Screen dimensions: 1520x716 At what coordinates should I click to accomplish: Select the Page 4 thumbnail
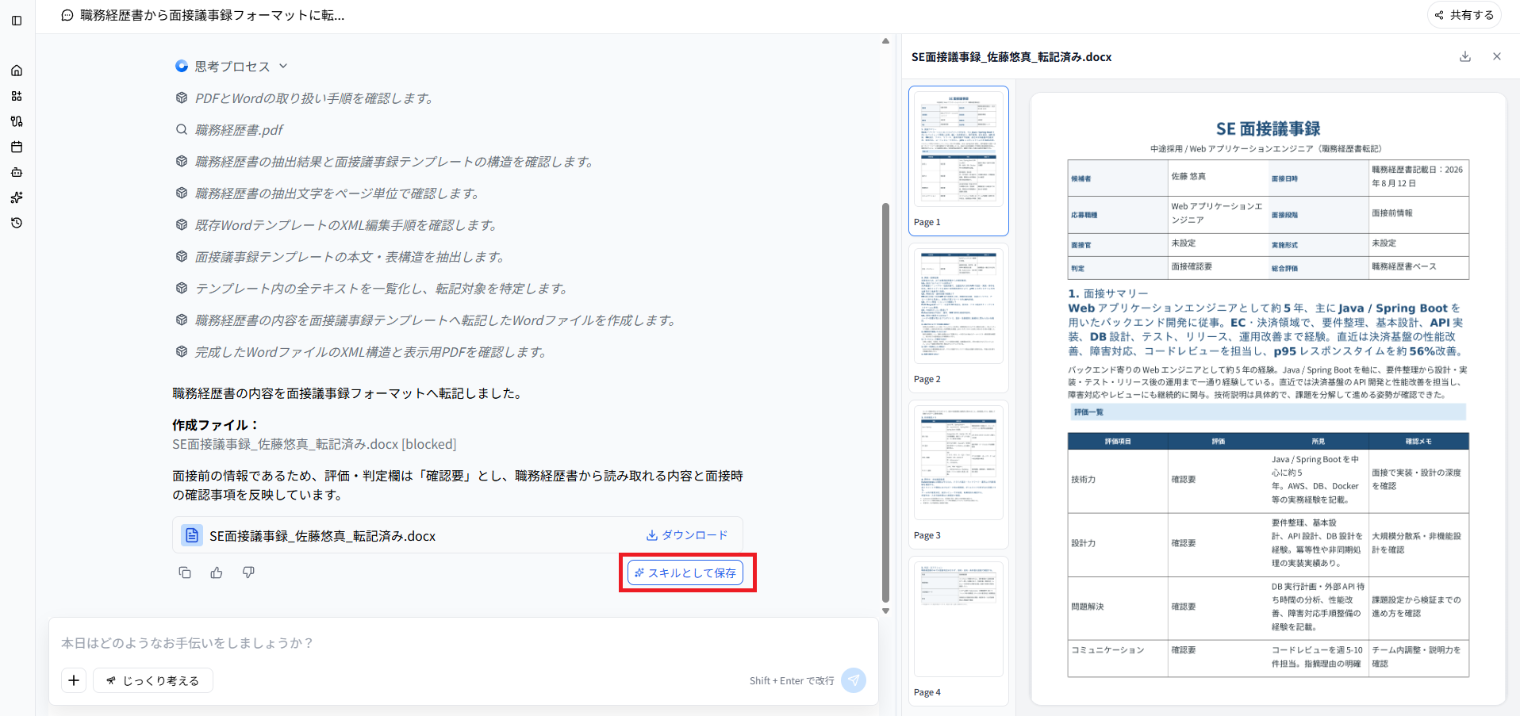[958, 631]
